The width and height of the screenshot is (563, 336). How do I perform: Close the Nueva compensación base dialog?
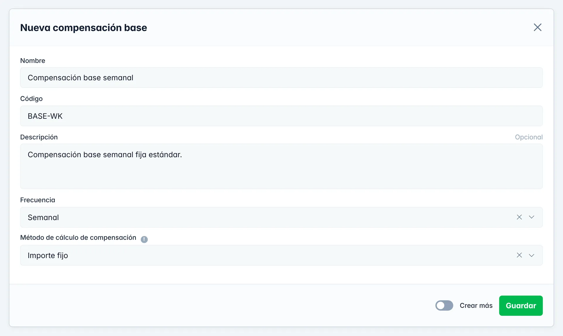537,27
